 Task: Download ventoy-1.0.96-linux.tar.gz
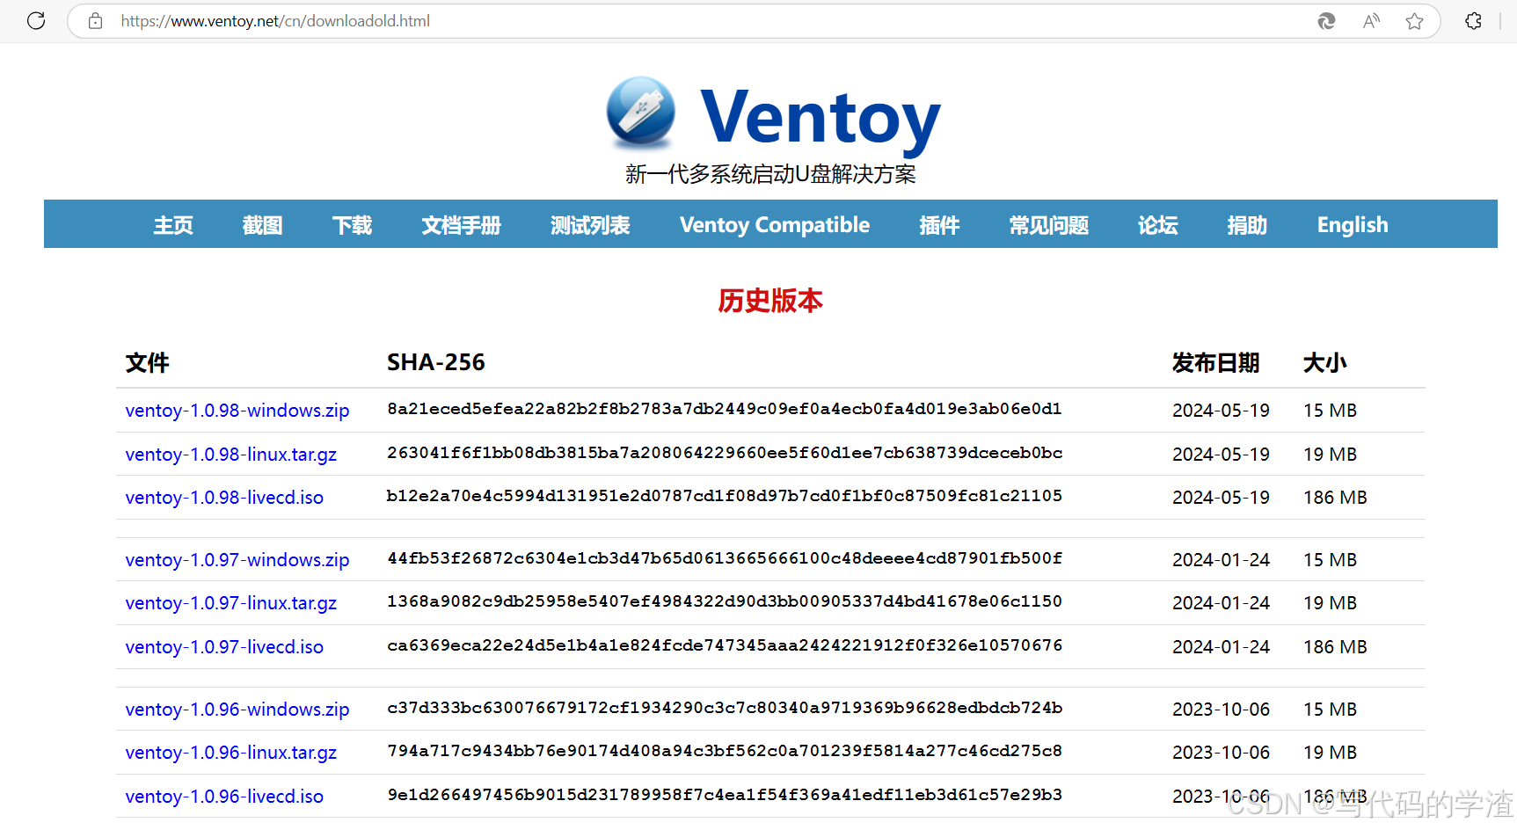click(231, 753)
